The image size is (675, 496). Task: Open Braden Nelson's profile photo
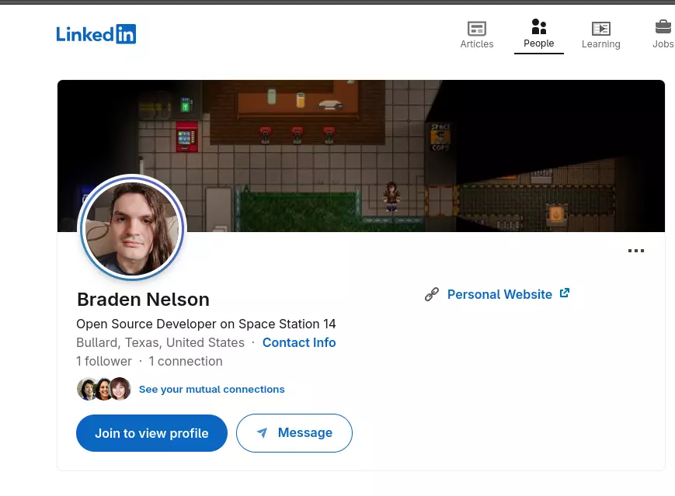pyautogui.click(x=133, y=228)
